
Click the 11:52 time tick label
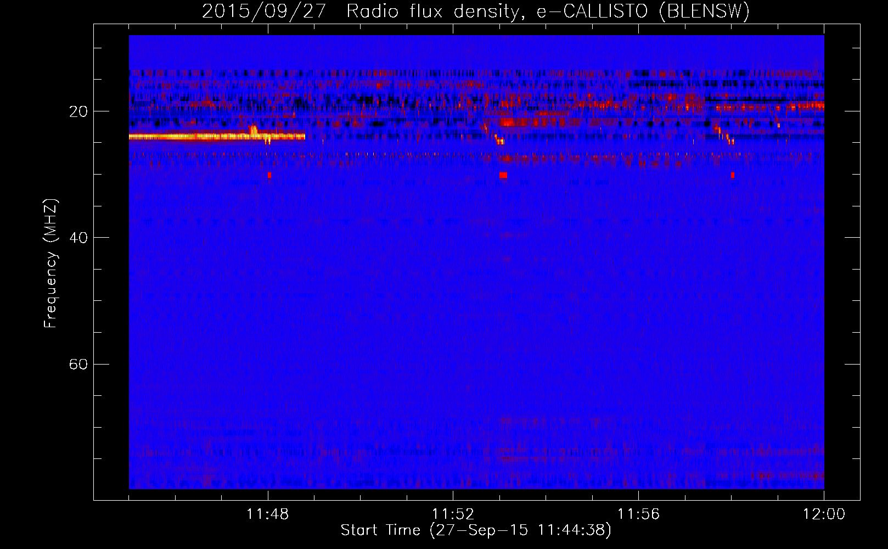(453, 514)
